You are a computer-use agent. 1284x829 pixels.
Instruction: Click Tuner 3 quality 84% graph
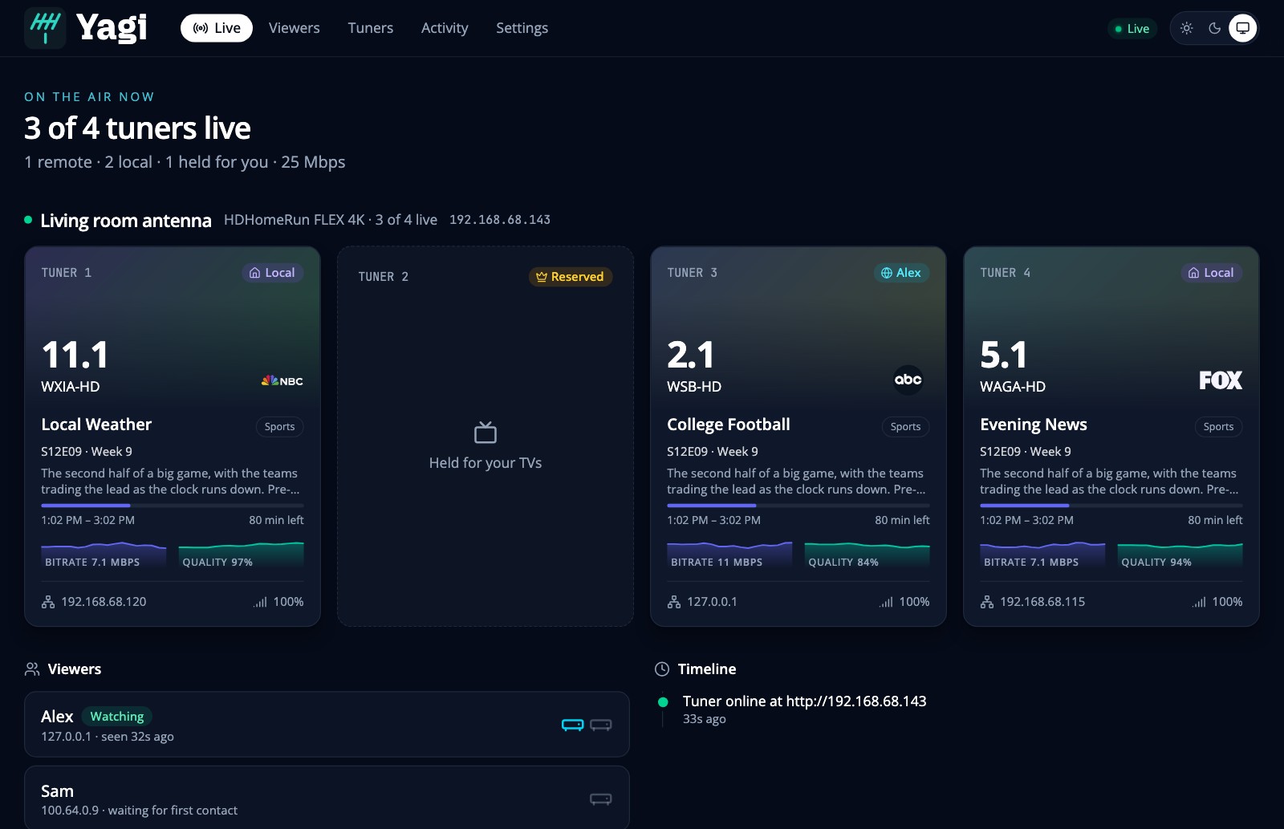[868, 555]
